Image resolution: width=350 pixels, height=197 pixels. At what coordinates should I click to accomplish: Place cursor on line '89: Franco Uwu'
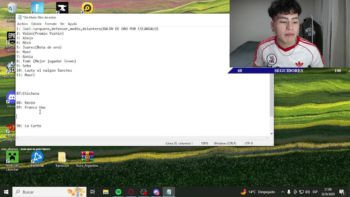point(31,107)
